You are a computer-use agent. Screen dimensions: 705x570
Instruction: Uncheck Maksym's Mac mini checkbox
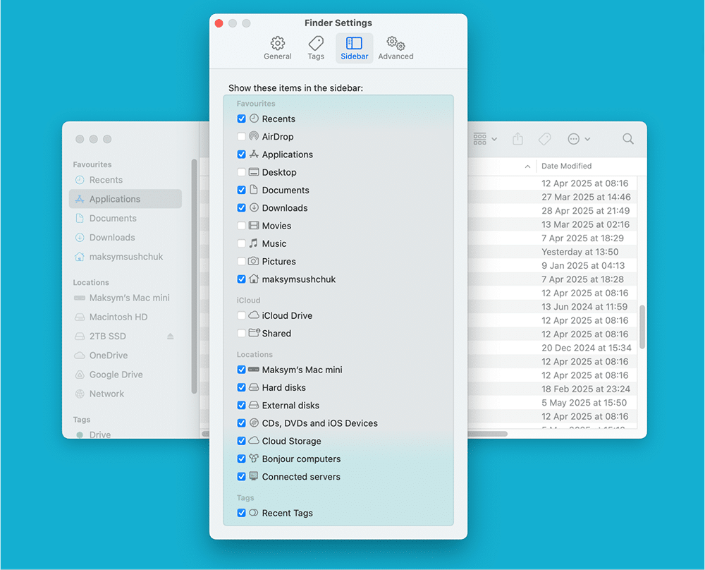(241, 370)
